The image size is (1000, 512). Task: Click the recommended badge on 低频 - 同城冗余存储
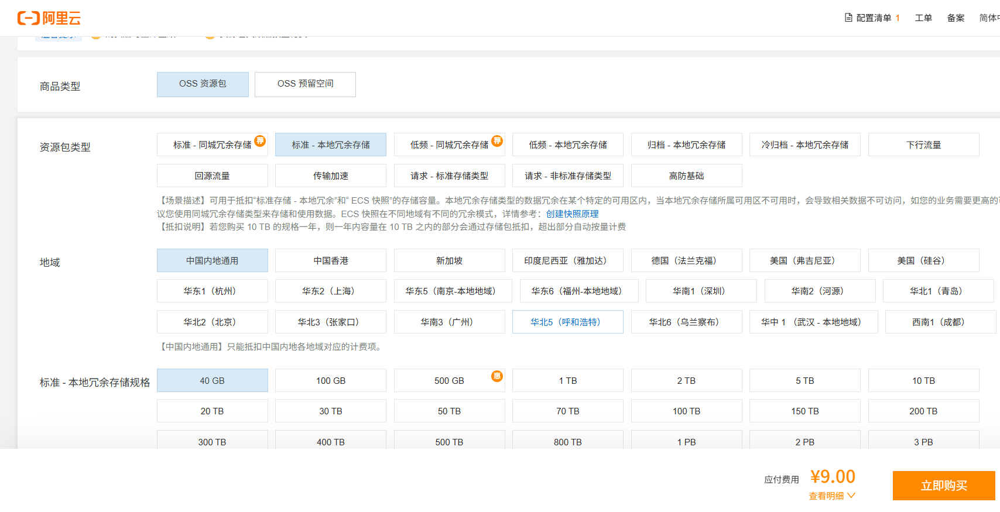point(497,140)
